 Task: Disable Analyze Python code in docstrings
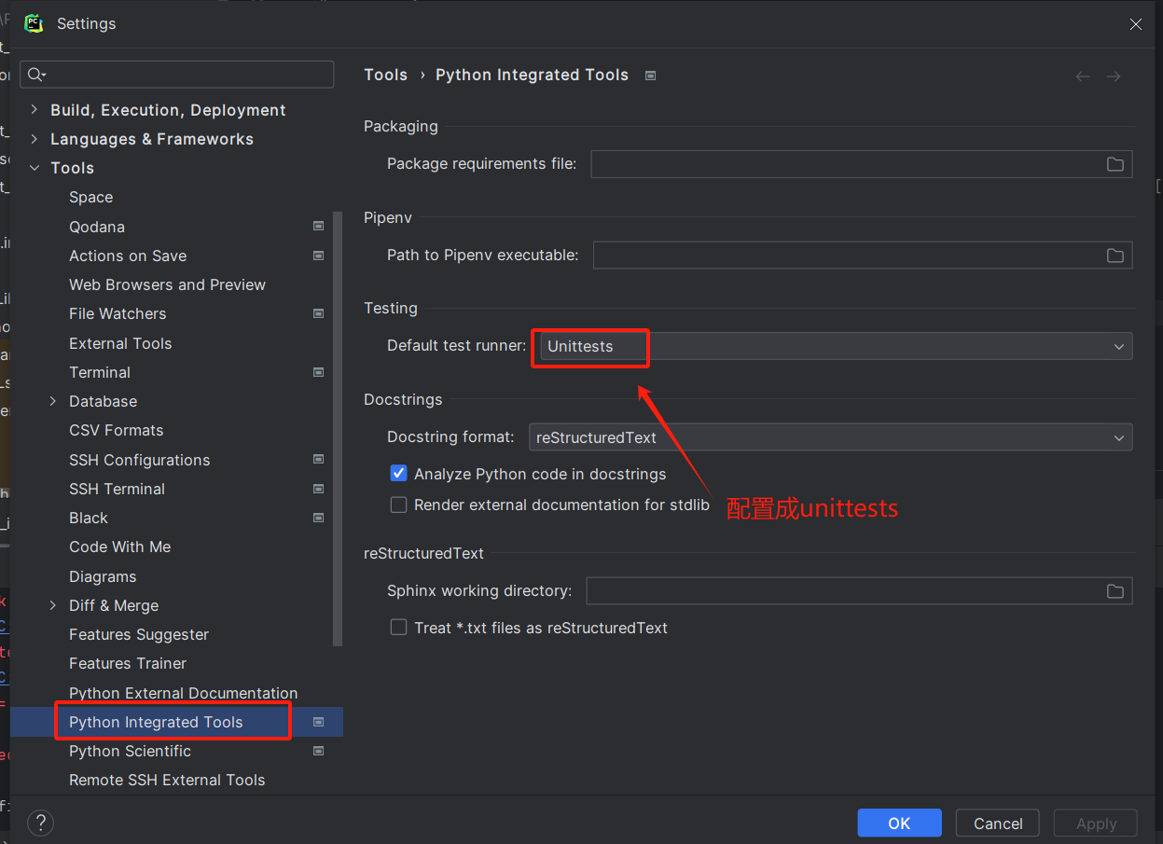click(x=399, y=474)
